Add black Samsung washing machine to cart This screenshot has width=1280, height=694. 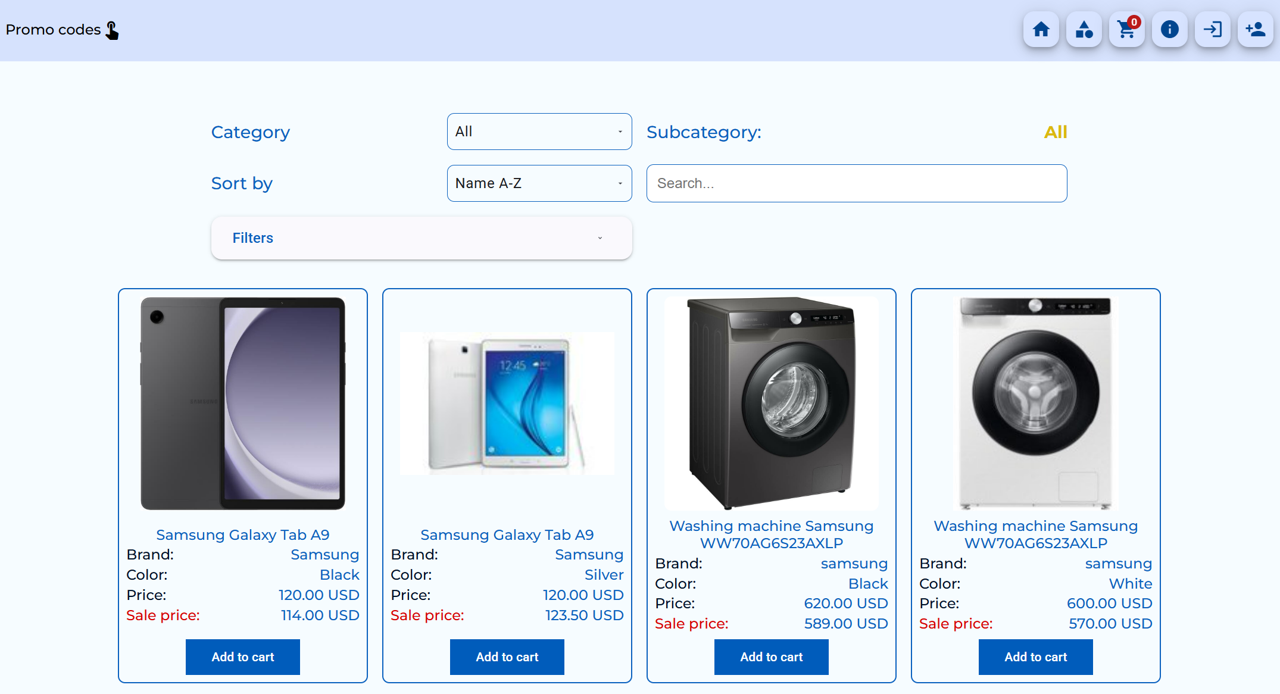tap(772, 657)
